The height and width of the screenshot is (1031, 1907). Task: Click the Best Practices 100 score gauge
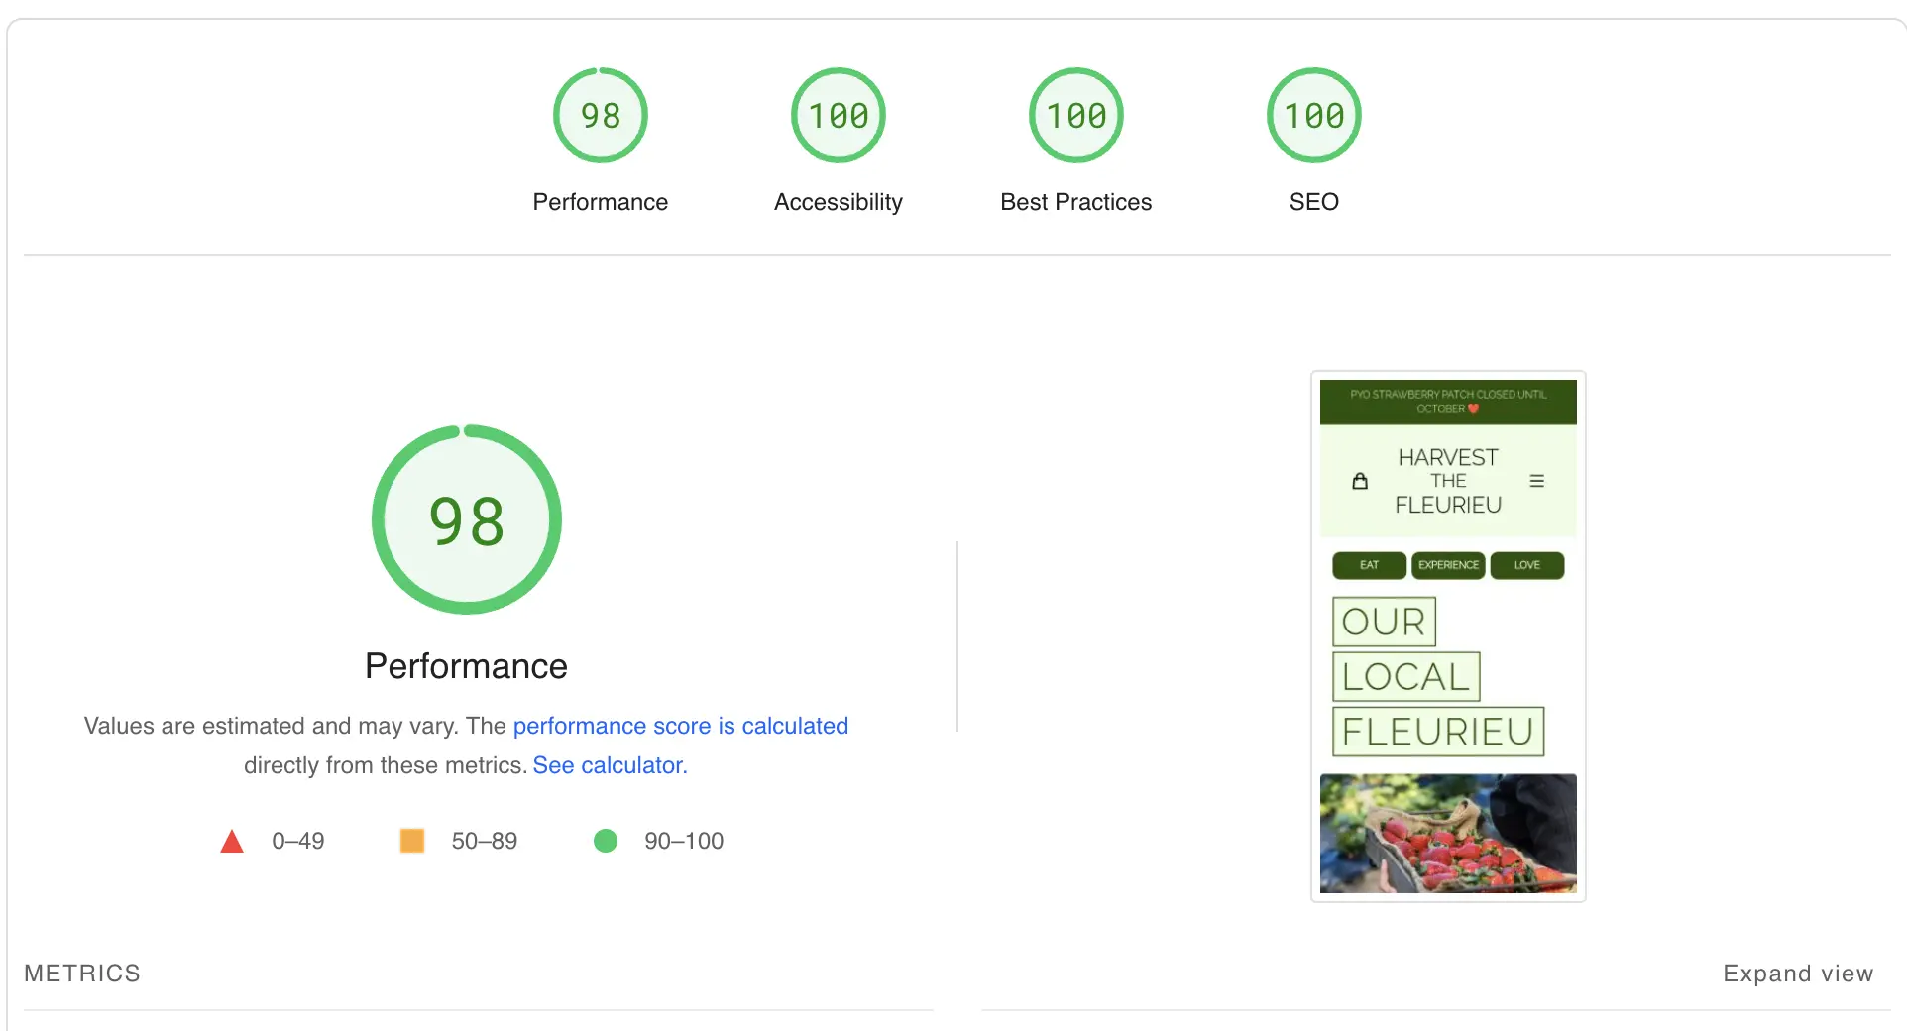(1076, 115)
